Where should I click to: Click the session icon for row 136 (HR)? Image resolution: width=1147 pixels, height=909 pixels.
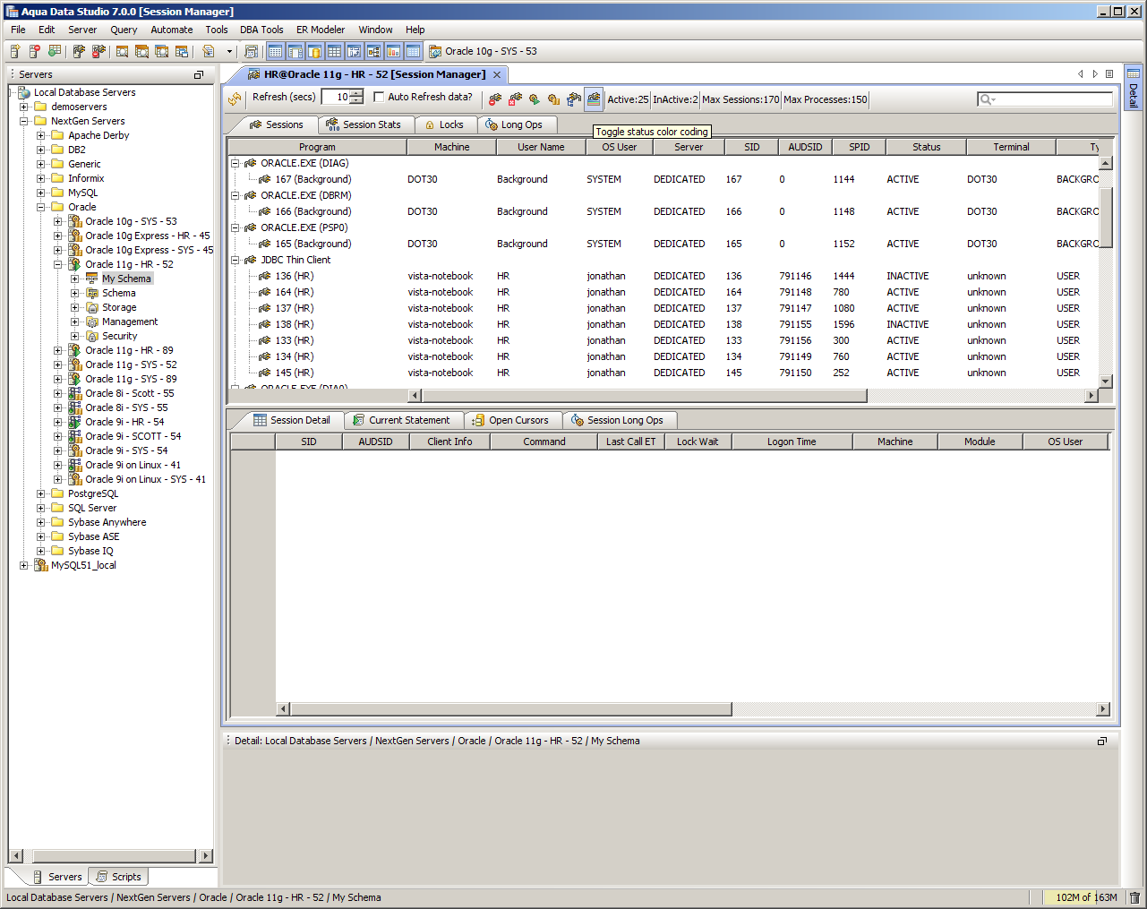click(x=265, y=276)
